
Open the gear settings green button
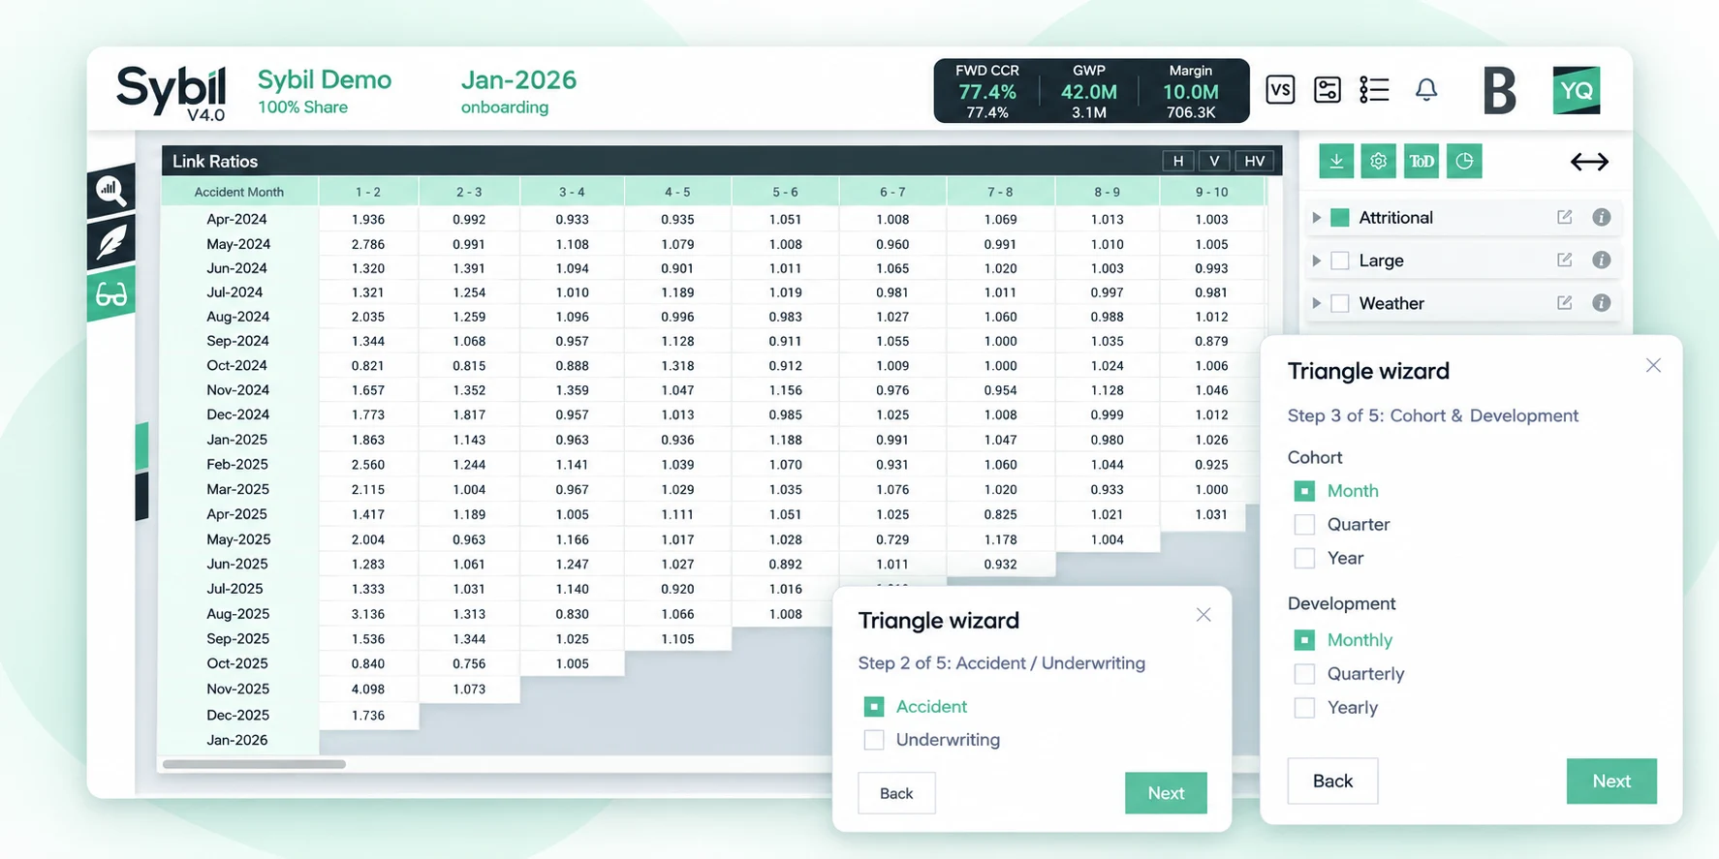pyautogui.click(x=1378, y=162)
